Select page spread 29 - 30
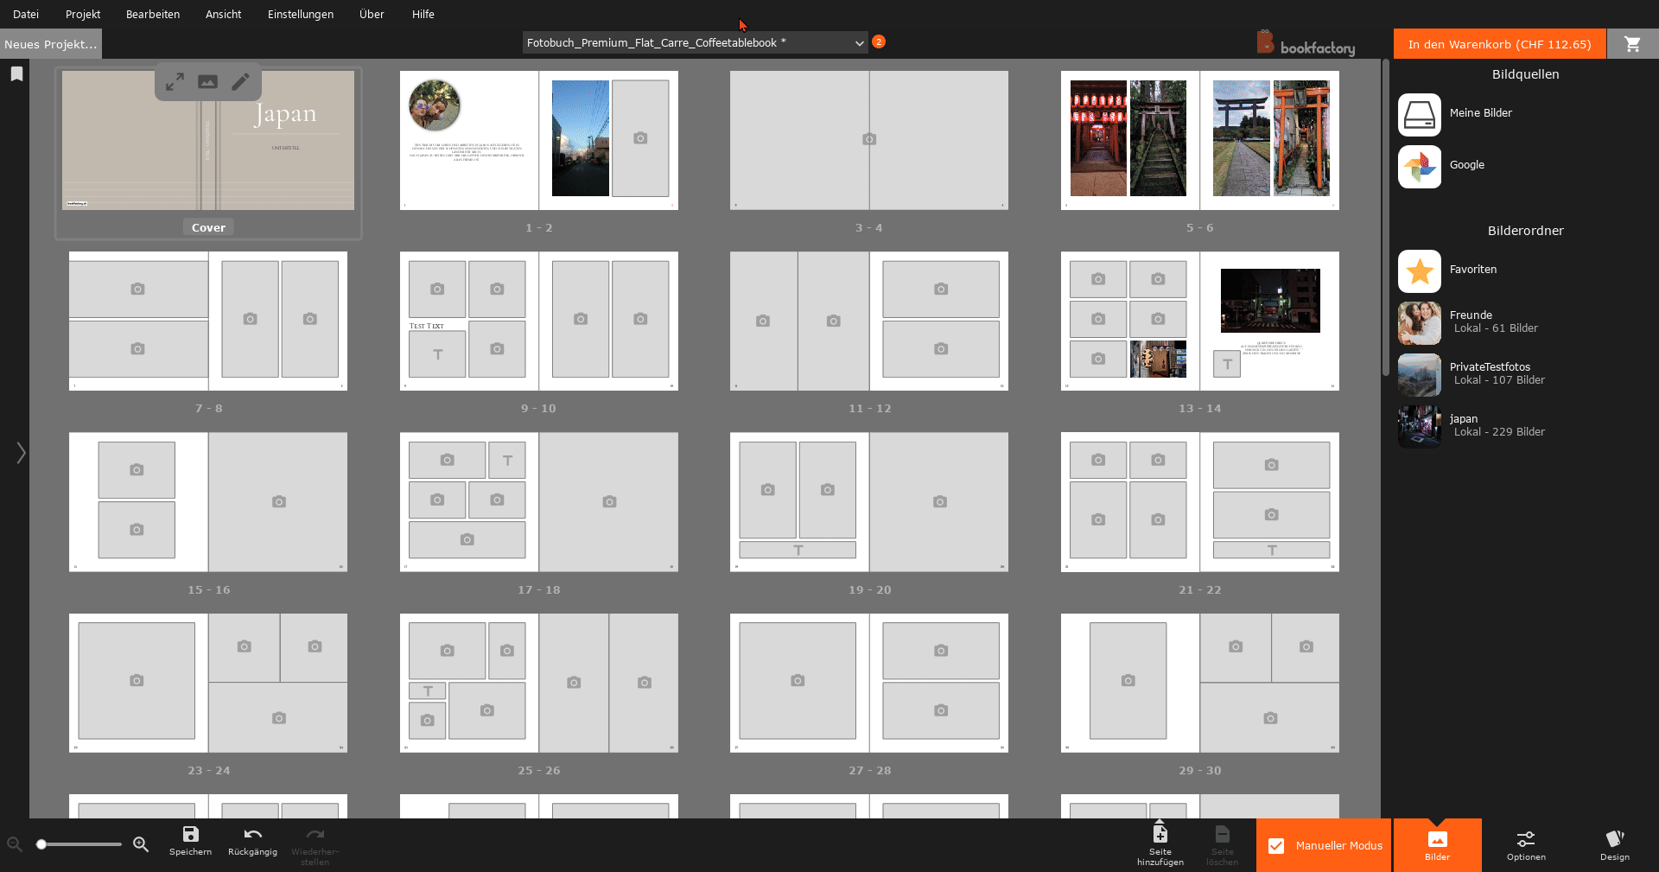 1200,683
